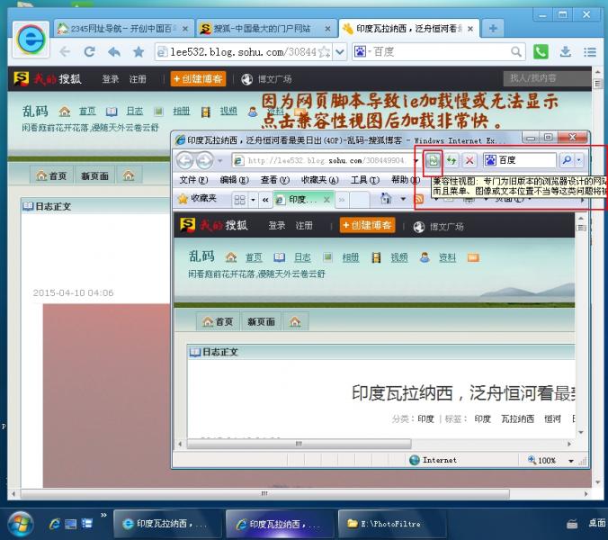The image size is (608, 540).
Task: Open Baidu search engine selector in 2345
Action: [363, 51]
